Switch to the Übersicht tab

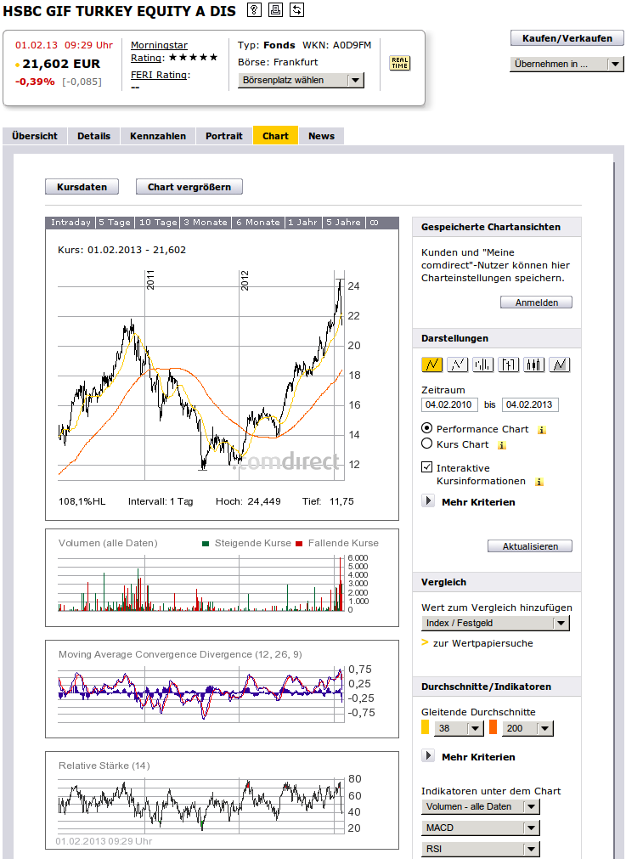(x=35, y=136)
